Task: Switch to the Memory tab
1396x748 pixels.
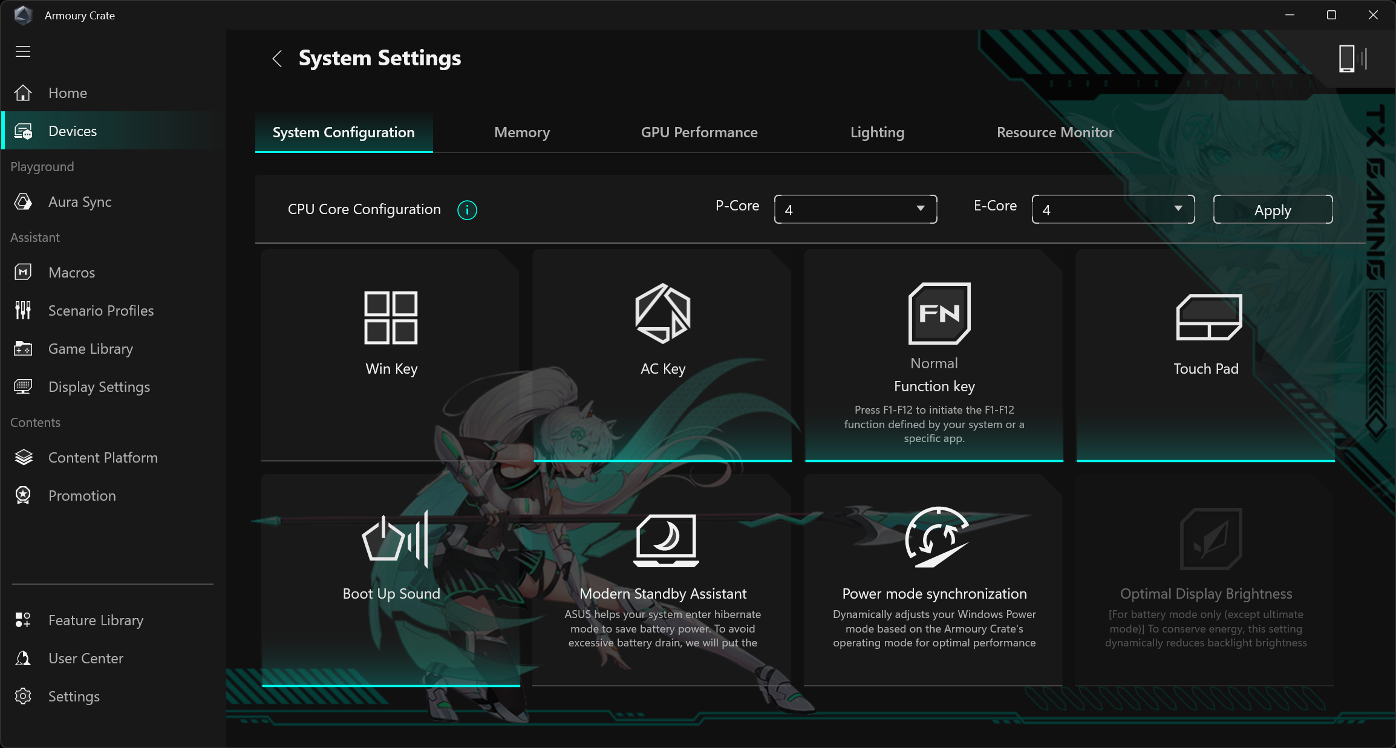Action: coord(521,132)
